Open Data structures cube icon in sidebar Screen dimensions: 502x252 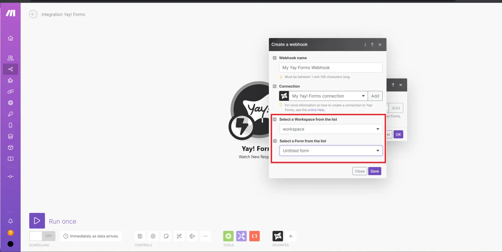tap(11, 147)
